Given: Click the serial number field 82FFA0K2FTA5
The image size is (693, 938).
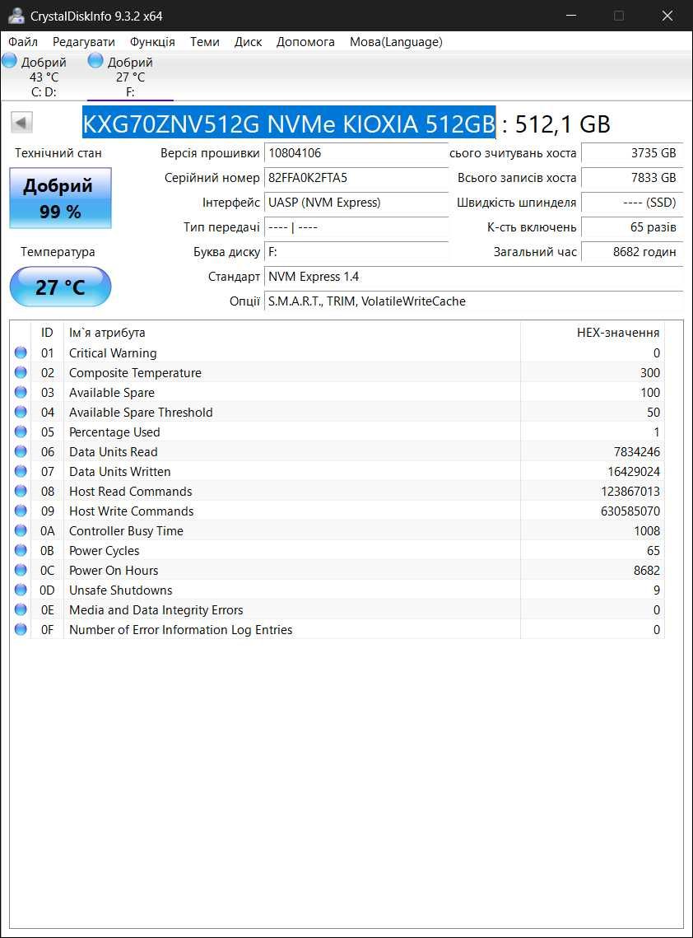Looking at the screenshot, I should point(356,178).
